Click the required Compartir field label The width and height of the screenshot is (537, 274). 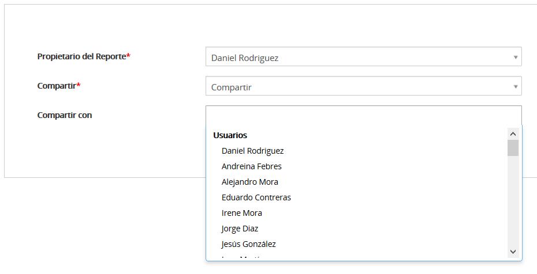[x=57, y=86]
